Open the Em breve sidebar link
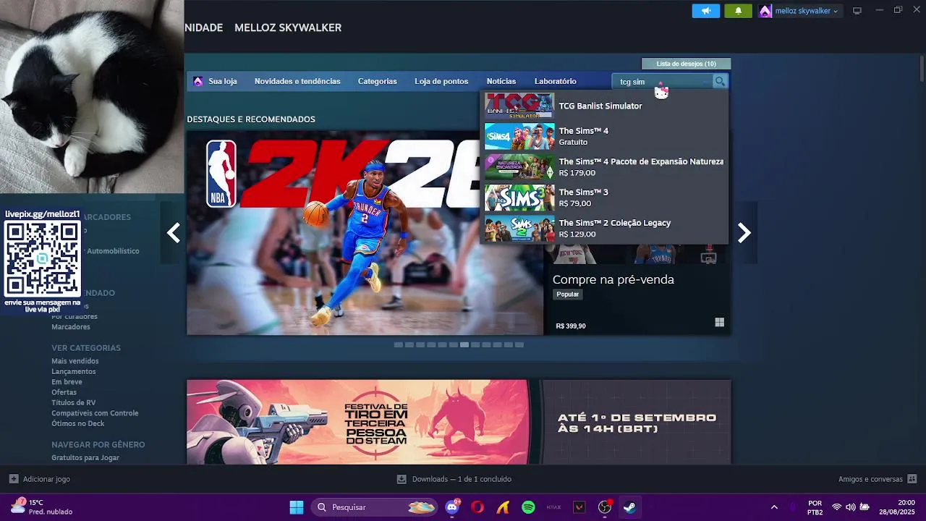Screen dimensions: 926x521 67,382
